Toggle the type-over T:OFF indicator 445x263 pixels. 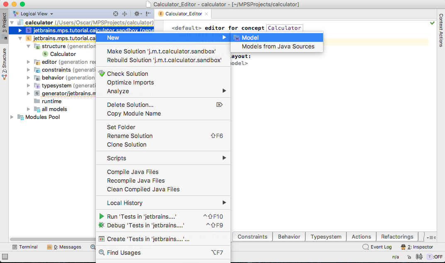(435, 257)
